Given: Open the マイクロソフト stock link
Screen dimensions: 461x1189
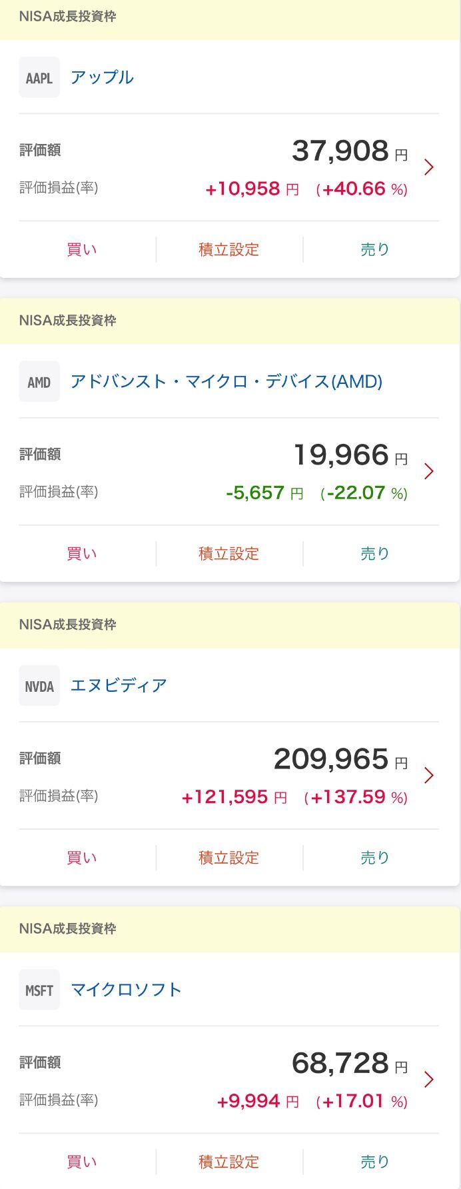Looking at the screenshot, I should click(x=126, y=990).
